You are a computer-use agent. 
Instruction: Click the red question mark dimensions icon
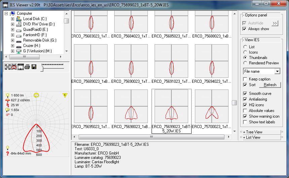coord(7,153)
